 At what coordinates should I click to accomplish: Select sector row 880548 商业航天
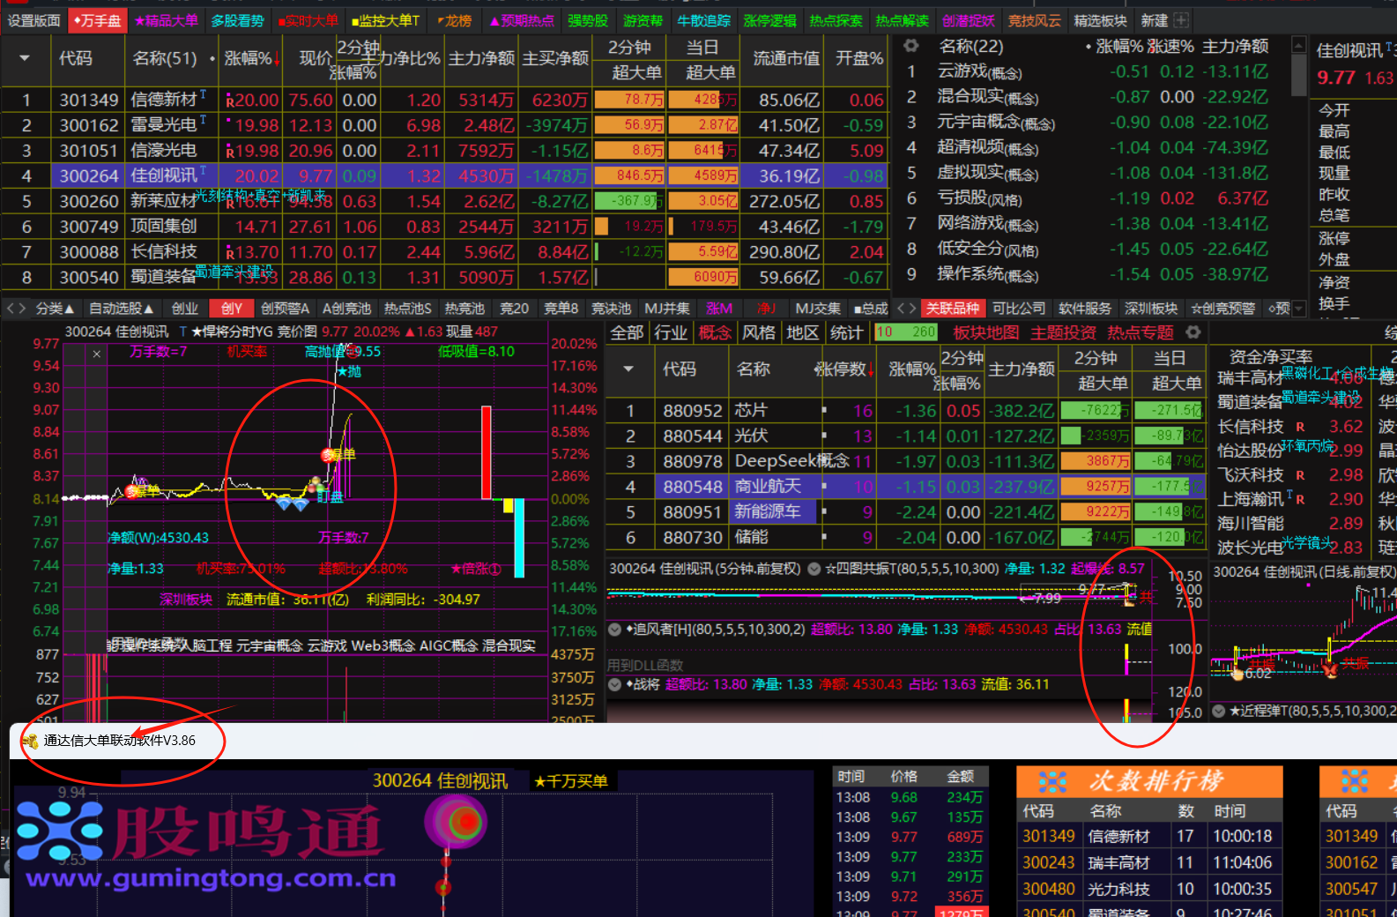pyautogui.click(x=906, y=487)
